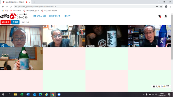The height and width of the screenshot is (97, 173).
Task: Open the 「酔うちゅう部」とは？ bookmark
Action: coord(31,11)
